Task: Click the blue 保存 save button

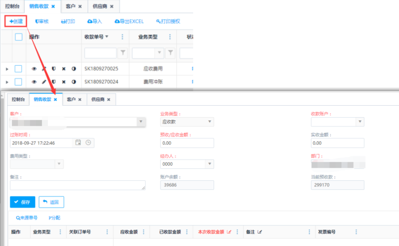Action: [x=22, y=202]
